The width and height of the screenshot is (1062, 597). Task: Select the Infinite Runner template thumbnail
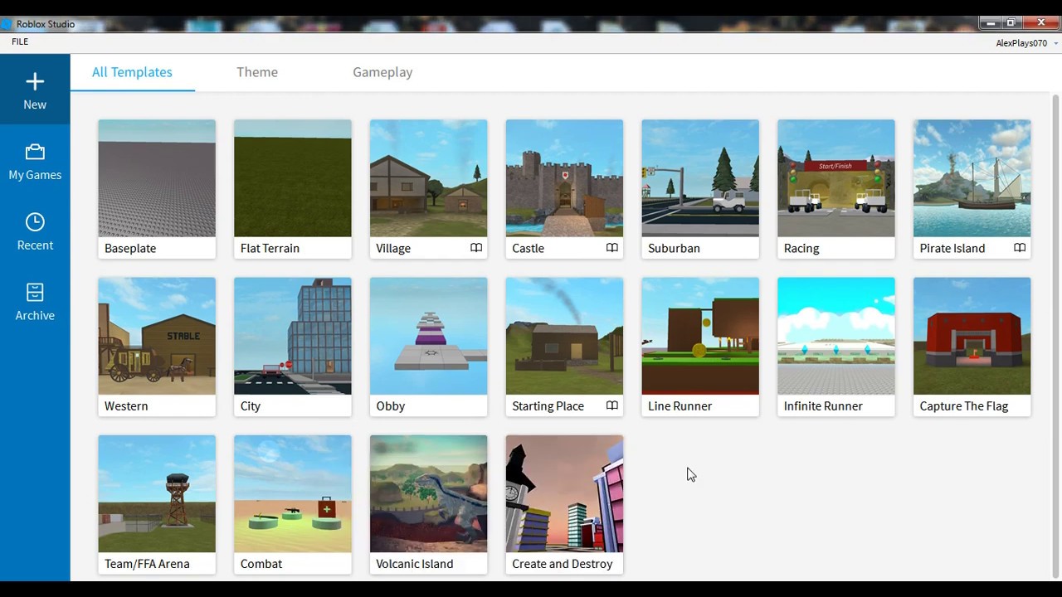coord(836,336)
